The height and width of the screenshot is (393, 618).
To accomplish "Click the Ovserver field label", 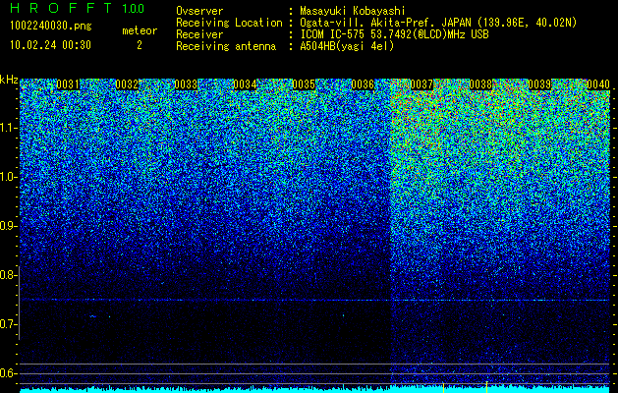I will coord(199,11).
